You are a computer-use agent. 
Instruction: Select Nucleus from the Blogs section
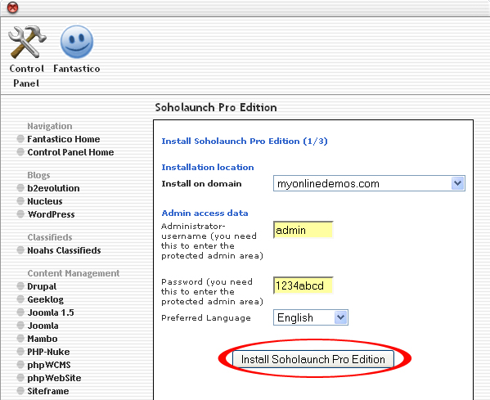[45, 201]
